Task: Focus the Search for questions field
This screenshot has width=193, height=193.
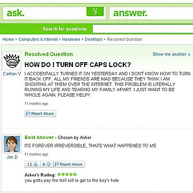Action: (x=143, y=29)
